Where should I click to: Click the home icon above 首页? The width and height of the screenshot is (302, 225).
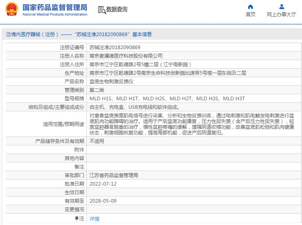pyautogui.click(x=250, y=6)
